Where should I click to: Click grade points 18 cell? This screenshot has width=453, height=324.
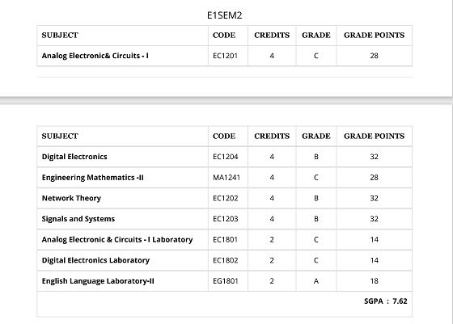click(374, 281)
